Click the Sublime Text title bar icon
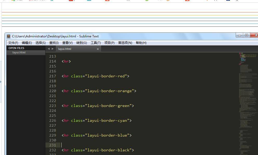This screenshot has height=155, width=258. (9, 36)
